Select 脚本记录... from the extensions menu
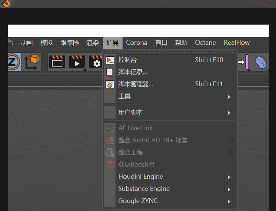The height and width of the screenshot is (211, 276). [170, 72]
